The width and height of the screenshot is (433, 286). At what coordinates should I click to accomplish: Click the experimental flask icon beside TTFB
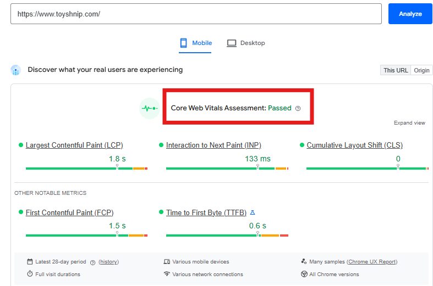pos(253,212)
